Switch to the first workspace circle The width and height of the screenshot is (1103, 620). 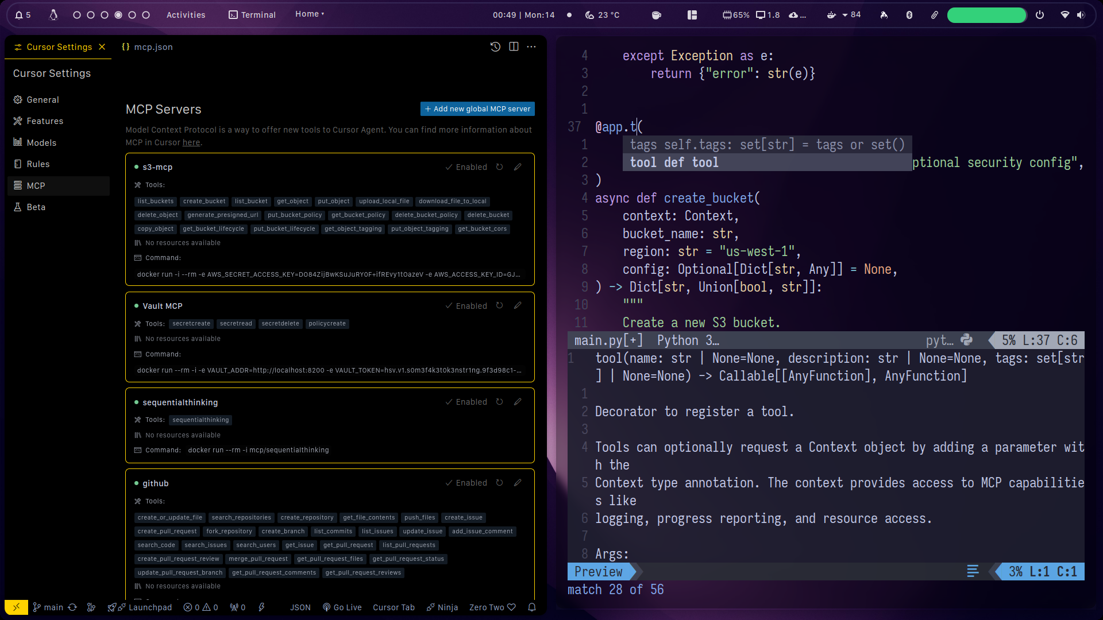77,15
